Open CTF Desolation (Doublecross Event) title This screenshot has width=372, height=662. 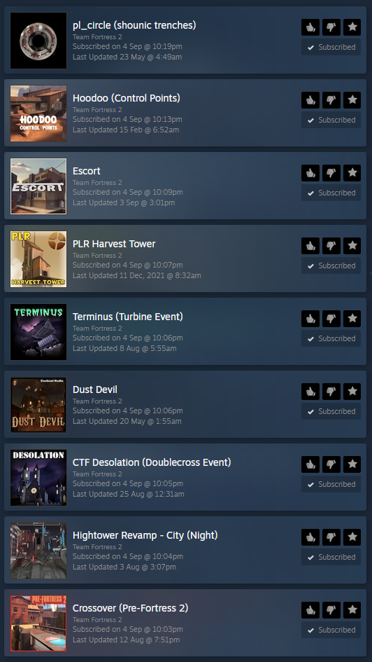coord(152,462)
